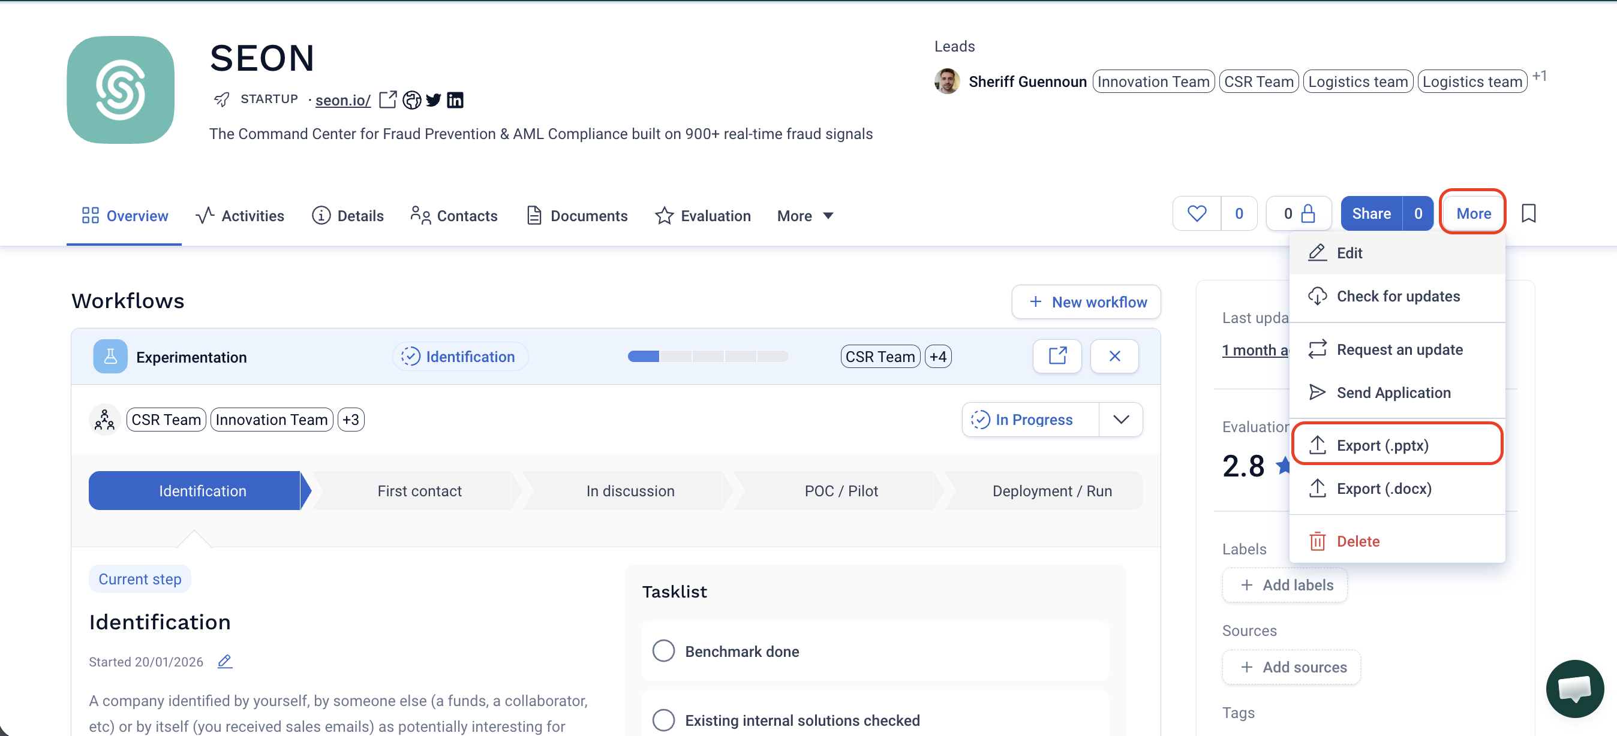The height and width of the screenshot is (736, 1617).
Task: Open SEON LinkedIn profile icon
Action: 455,99
